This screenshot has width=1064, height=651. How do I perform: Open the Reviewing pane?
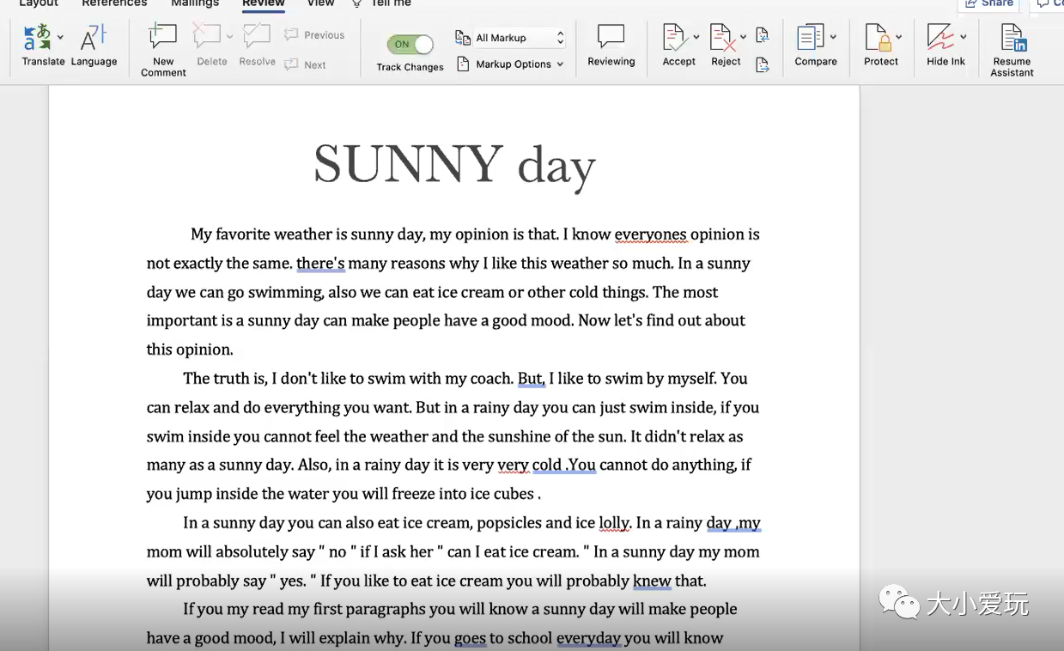click(x=611, y=39)
